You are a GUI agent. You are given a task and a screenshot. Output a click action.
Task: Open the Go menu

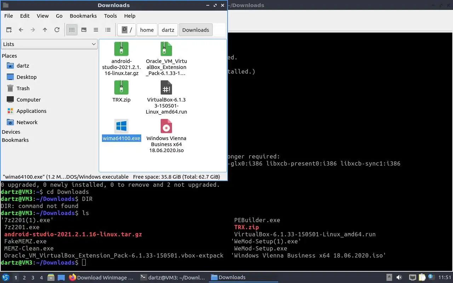(59, 16)
